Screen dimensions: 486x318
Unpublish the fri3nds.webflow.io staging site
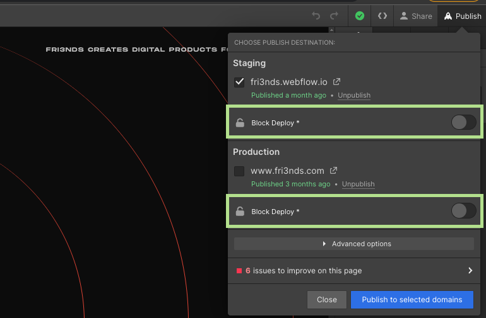(x=354, y=95)
